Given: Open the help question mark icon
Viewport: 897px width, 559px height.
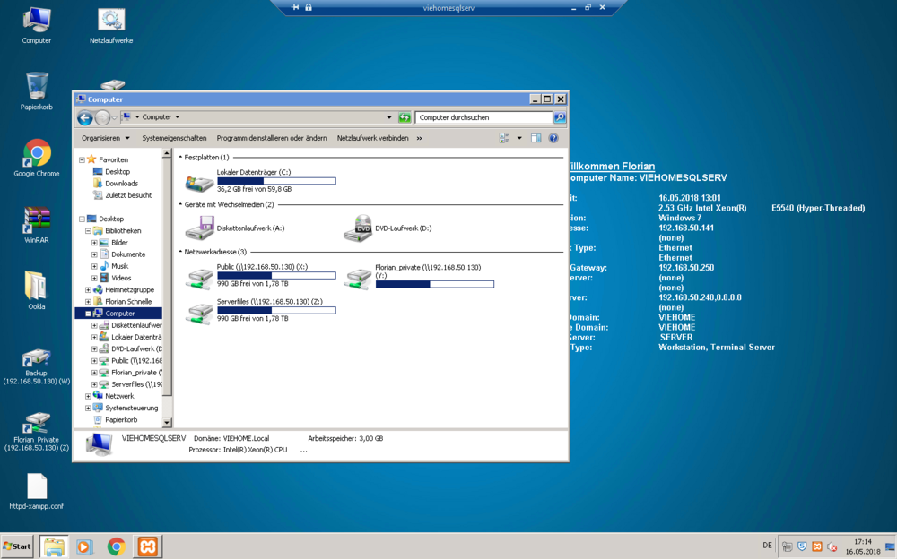Looking at the screenshot, I should click(553, 139).
